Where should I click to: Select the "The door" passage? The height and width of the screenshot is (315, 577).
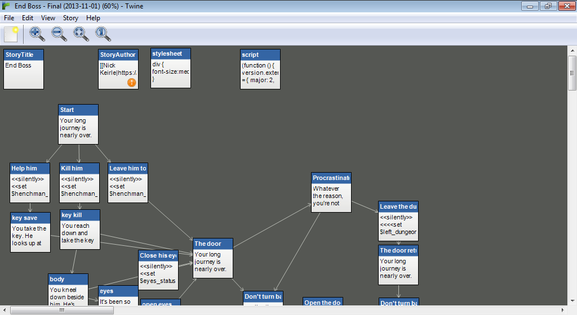(x=213, y=258)
